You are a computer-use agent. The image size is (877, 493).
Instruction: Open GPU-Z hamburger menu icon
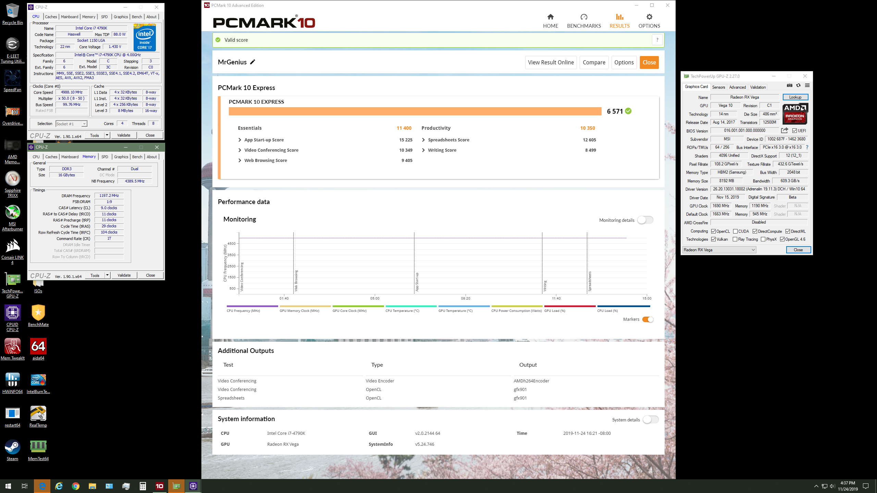(x=807, y=86)
